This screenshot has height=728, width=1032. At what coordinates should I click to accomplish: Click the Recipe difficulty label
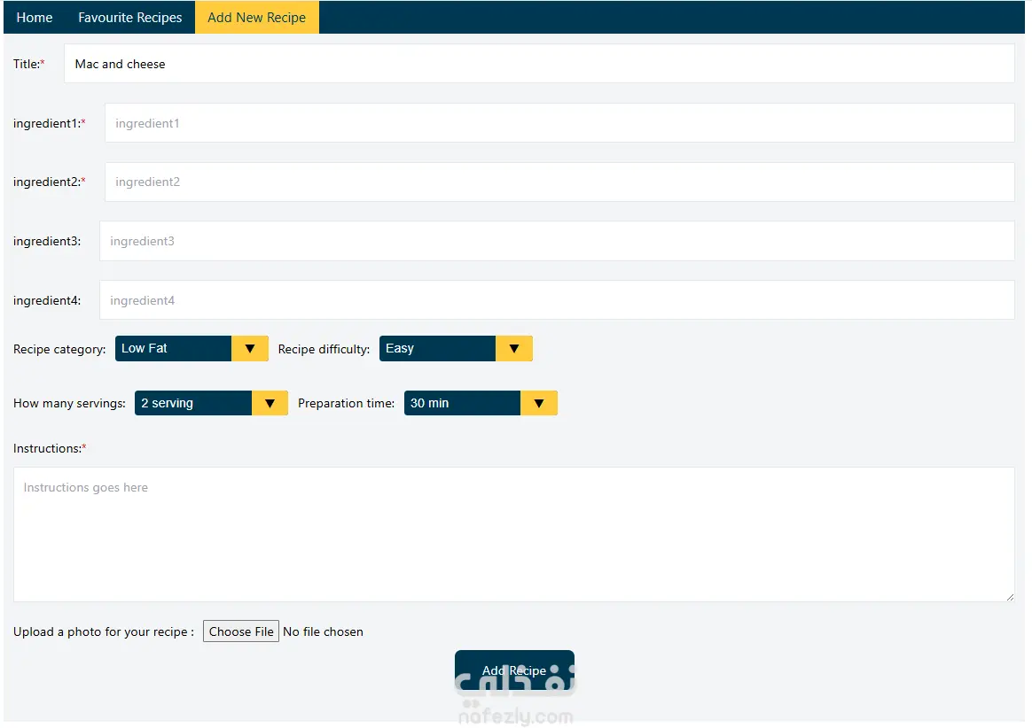324,349
